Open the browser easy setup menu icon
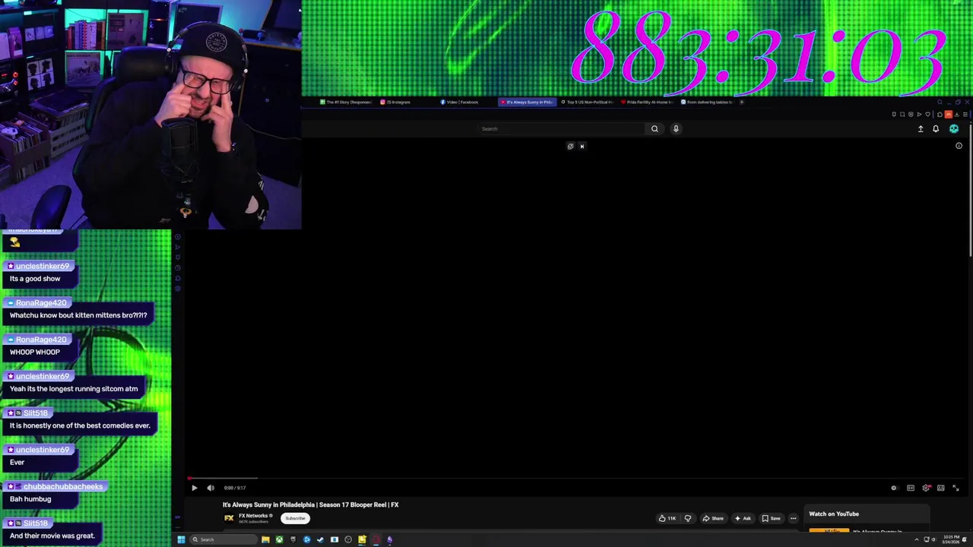The image size is (973, 547). click(x=965, y=114)
